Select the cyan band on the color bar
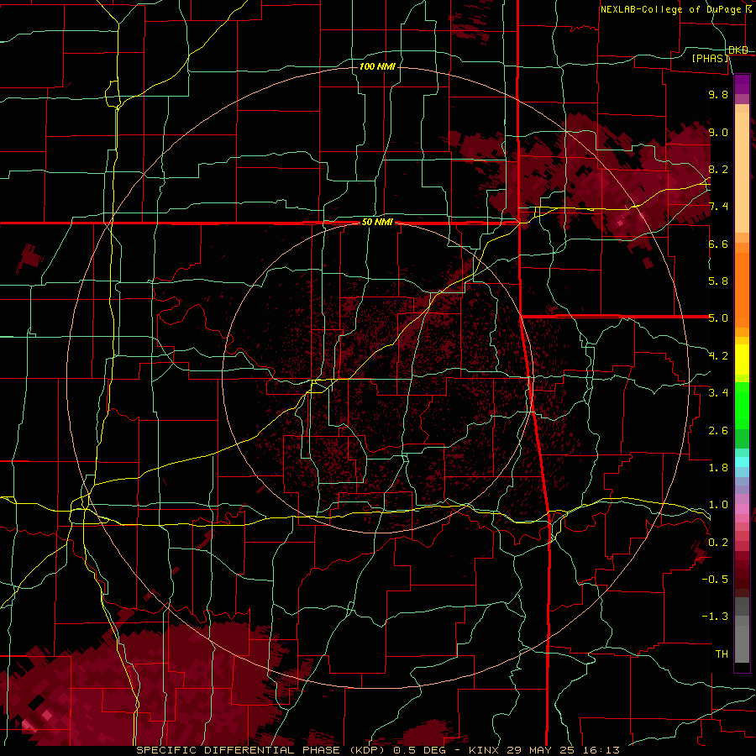The image size is (756, 756). click(742, 461)
